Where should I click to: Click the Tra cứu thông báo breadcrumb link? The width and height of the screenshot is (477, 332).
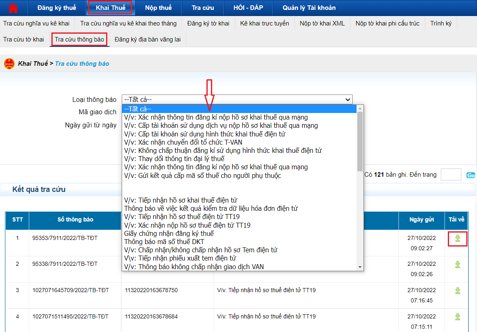(x=82, y=64)
